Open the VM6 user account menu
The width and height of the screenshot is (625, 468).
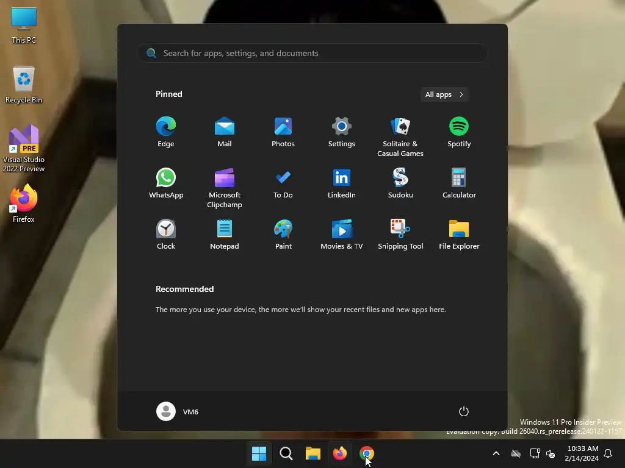(x=178, y=411)
